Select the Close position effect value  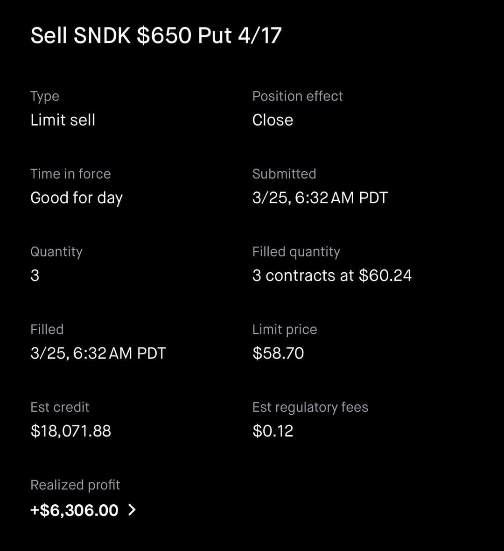273,120
